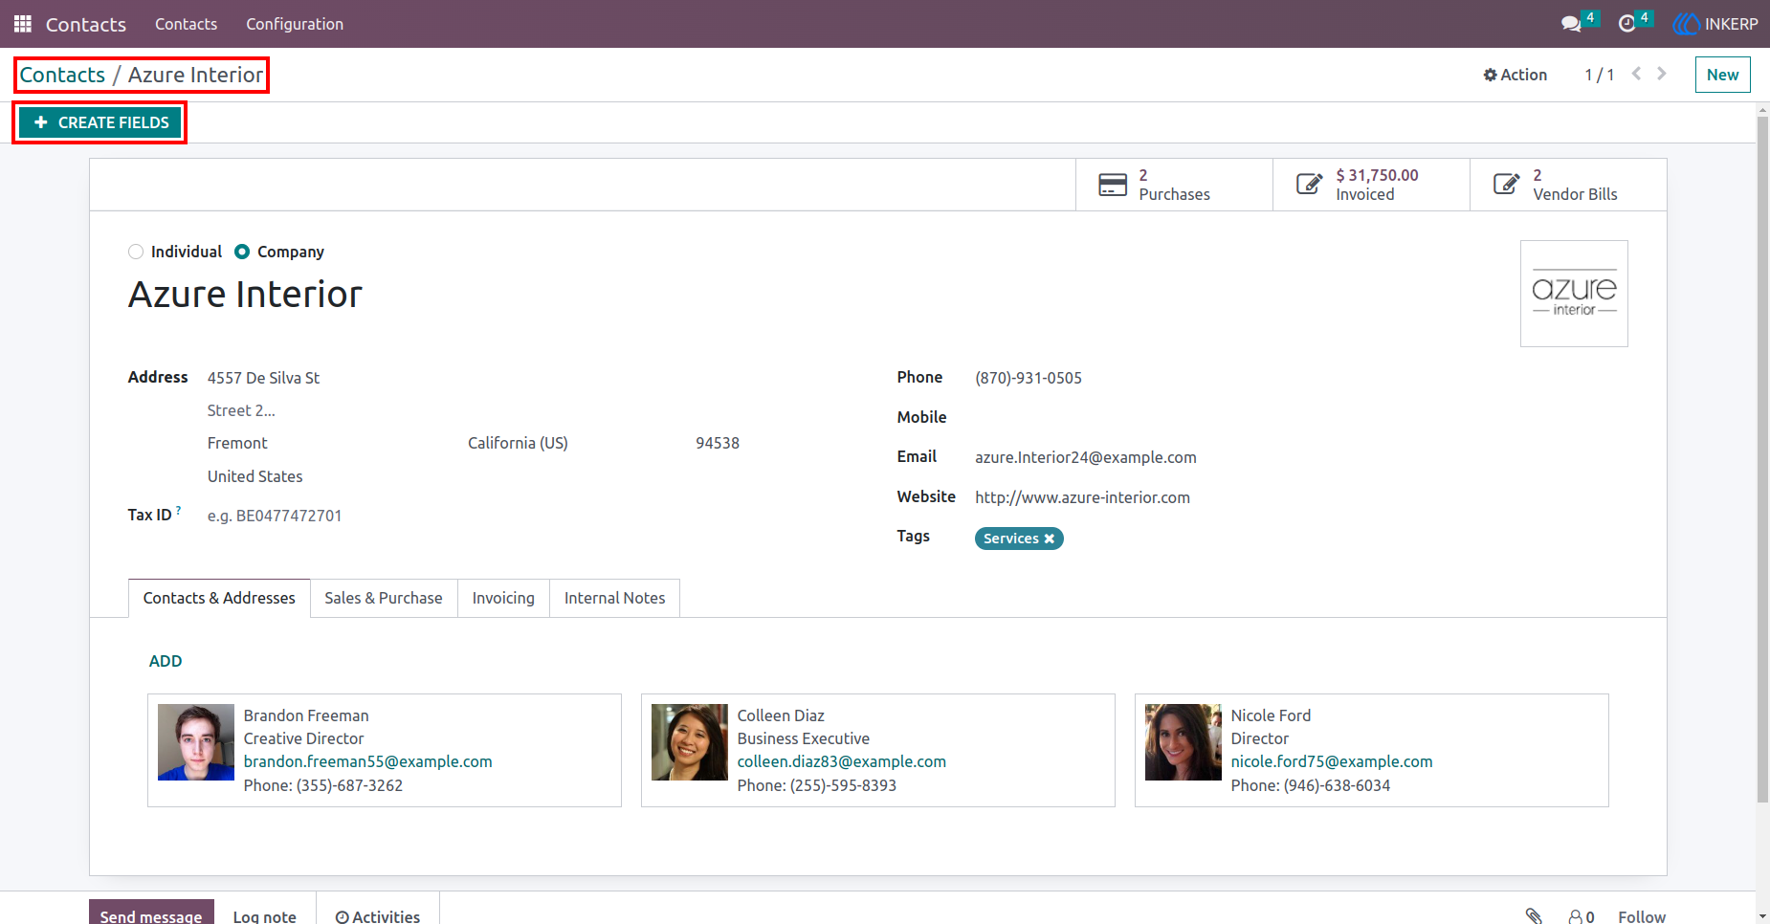Image resolution: width=1770 pixels, height=924 pixels.
Task: Open the Action gear dropdown
Action: (x=1515, y=75)
